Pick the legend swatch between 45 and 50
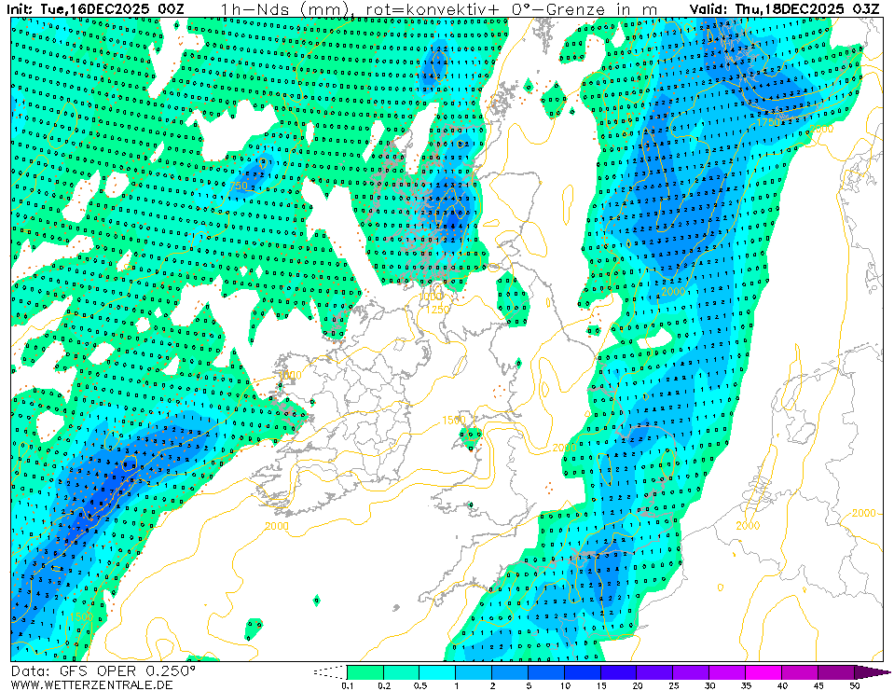894x691 pixels. (x=836, y=671)
